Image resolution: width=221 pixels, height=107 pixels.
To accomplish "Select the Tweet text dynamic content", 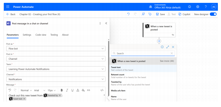I will 143,69.
